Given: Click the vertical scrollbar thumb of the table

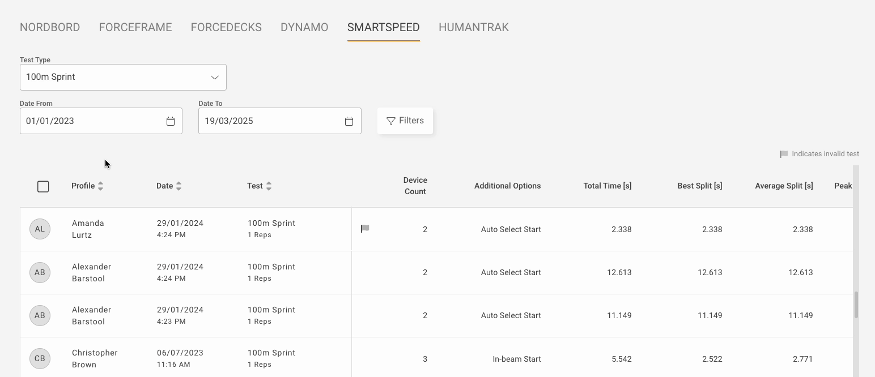Looking at the screenshot, I should point(856,305).
